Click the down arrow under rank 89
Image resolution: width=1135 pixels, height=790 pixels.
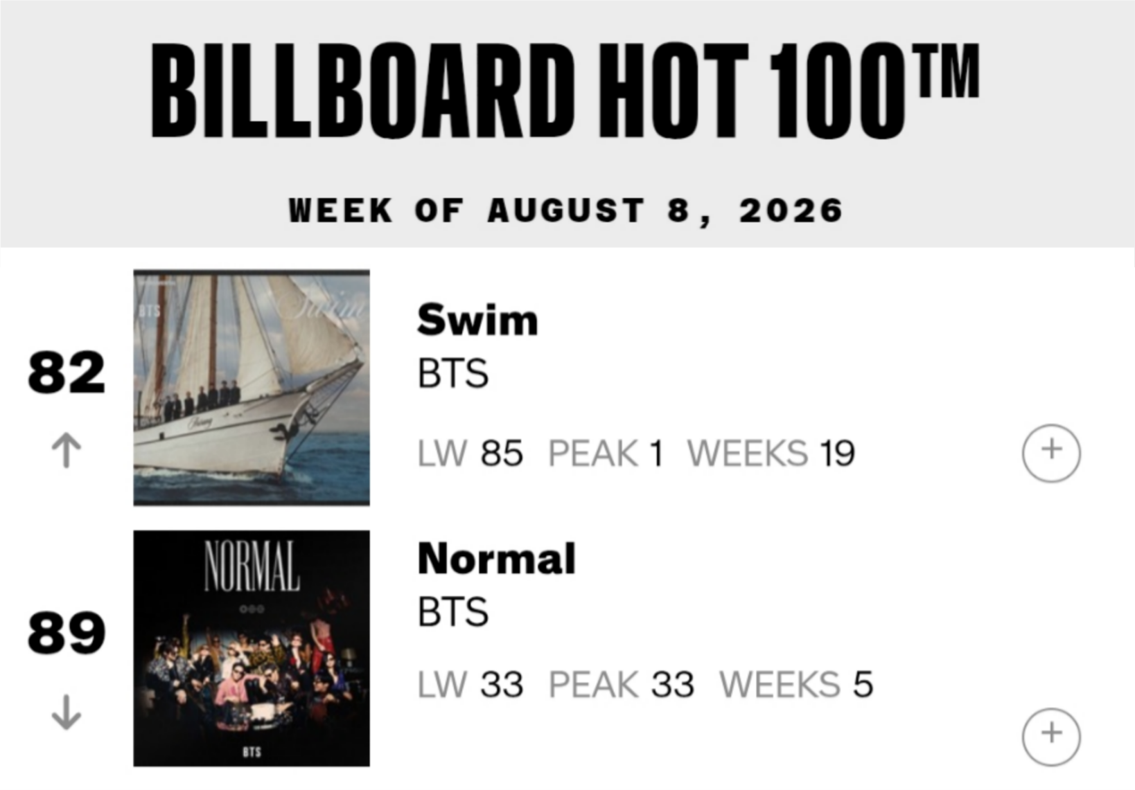(67, 712)
